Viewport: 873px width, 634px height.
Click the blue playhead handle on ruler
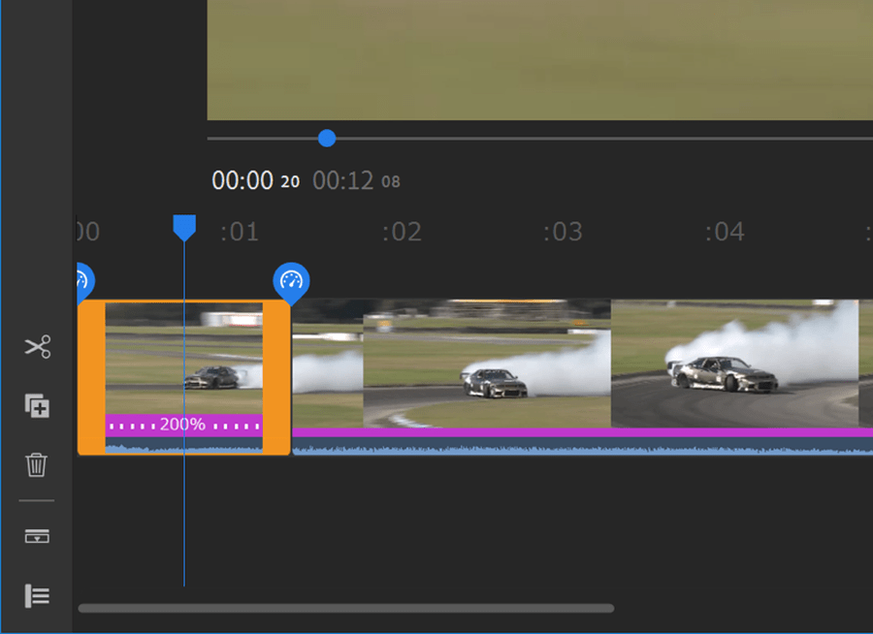point(184,228)
